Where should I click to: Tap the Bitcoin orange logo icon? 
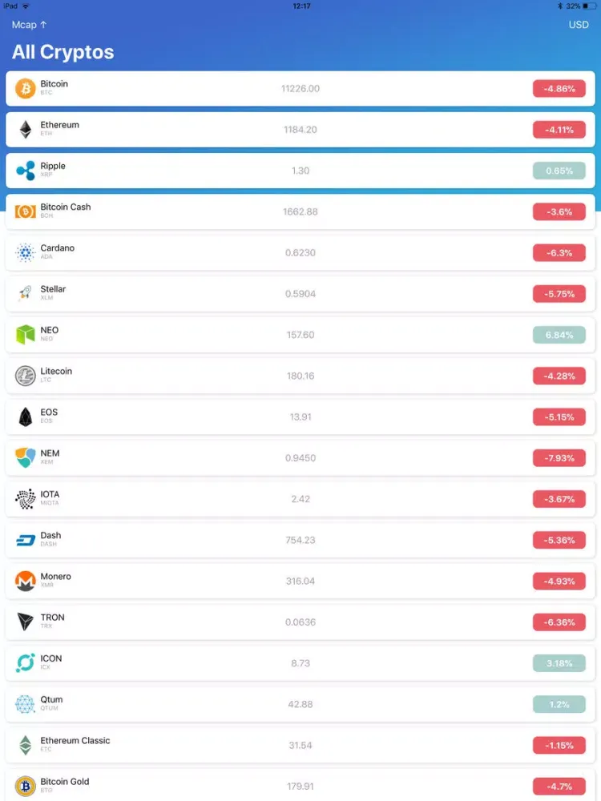[x=26, y=88]
